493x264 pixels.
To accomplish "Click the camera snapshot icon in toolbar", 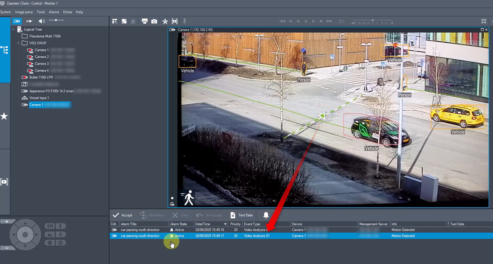I will pos(154,21).
